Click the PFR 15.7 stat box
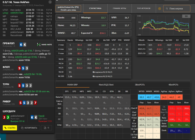This screenshot has height=140, width=195. pyautogui.click(x=120, y=25)
